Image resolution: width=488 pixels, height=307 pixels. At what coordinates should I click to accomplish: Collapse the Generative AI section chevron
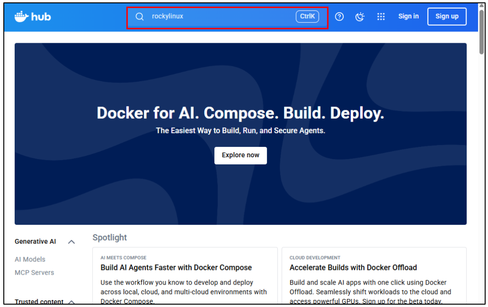pyautogui.click(x=71, y=242)
